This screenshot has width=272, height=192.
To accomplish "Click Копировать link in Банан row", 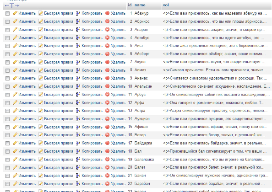I will 92,176.
